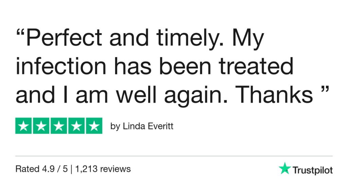Click the opening quotation mark
This screenshot has width=348, height=181.
(20, 34)
